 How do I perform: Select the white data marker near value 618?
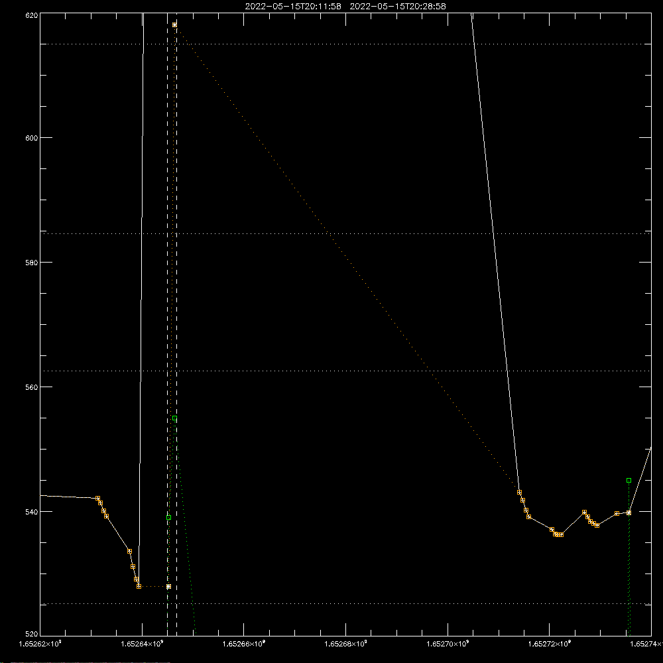click(174, 25)
